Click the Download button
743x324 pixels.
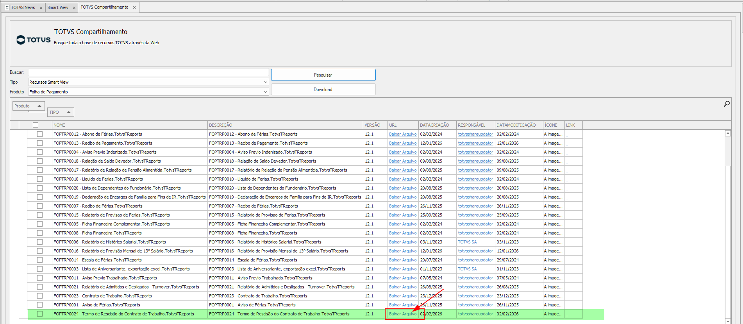(x=323, y=90)
